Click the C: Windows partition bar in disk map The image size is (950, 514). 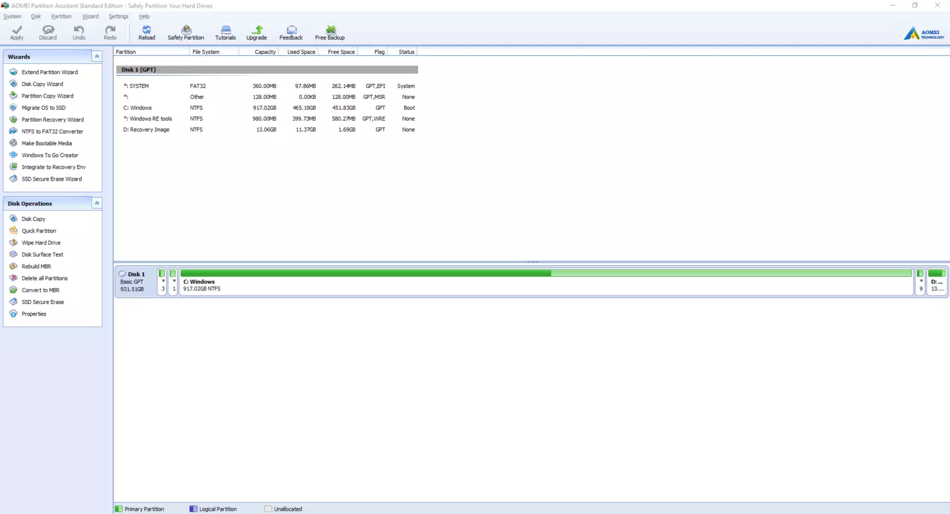pyautogui.click(x=546, y=281)
